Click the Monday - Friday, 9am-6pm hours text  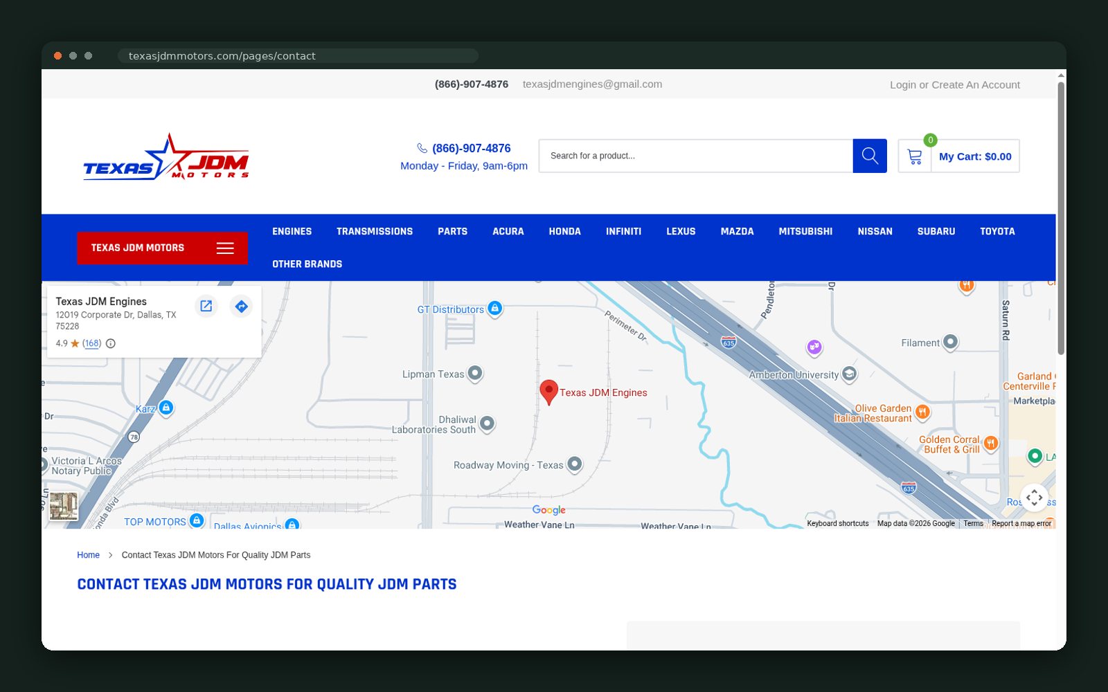464,165
